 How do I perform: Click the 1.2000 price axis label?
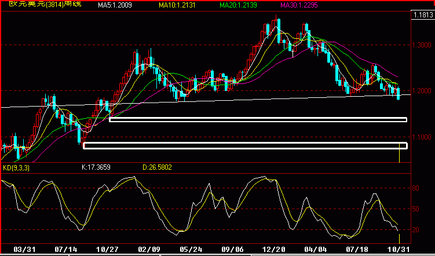tap(422, 91)
